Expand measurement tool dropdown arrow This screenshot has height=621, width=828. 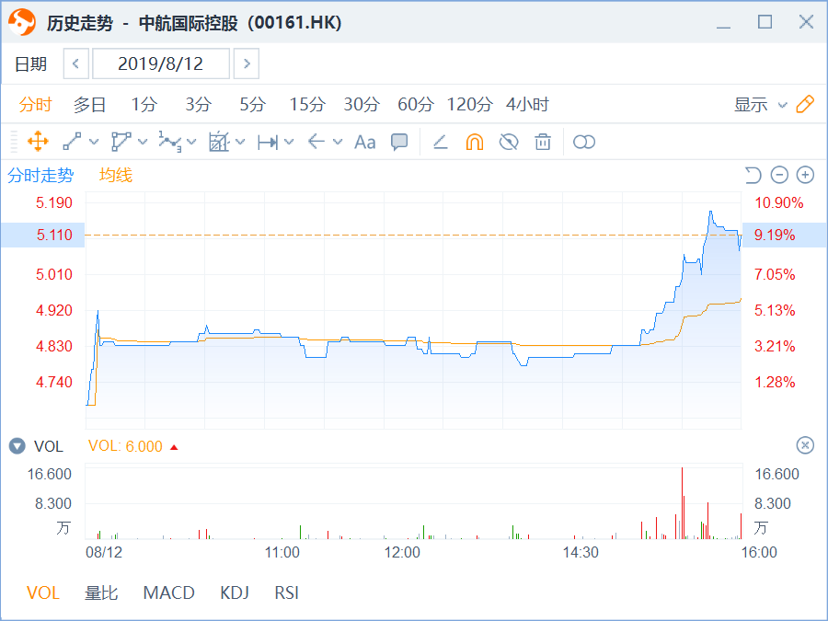pos(240,142)
